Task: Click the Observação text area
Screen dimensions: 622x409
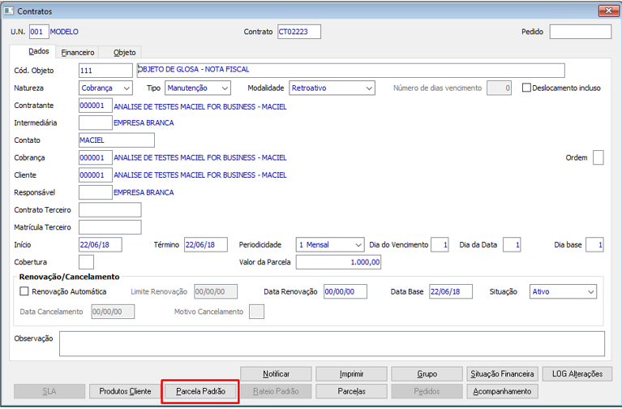Action: coord(332,344)
